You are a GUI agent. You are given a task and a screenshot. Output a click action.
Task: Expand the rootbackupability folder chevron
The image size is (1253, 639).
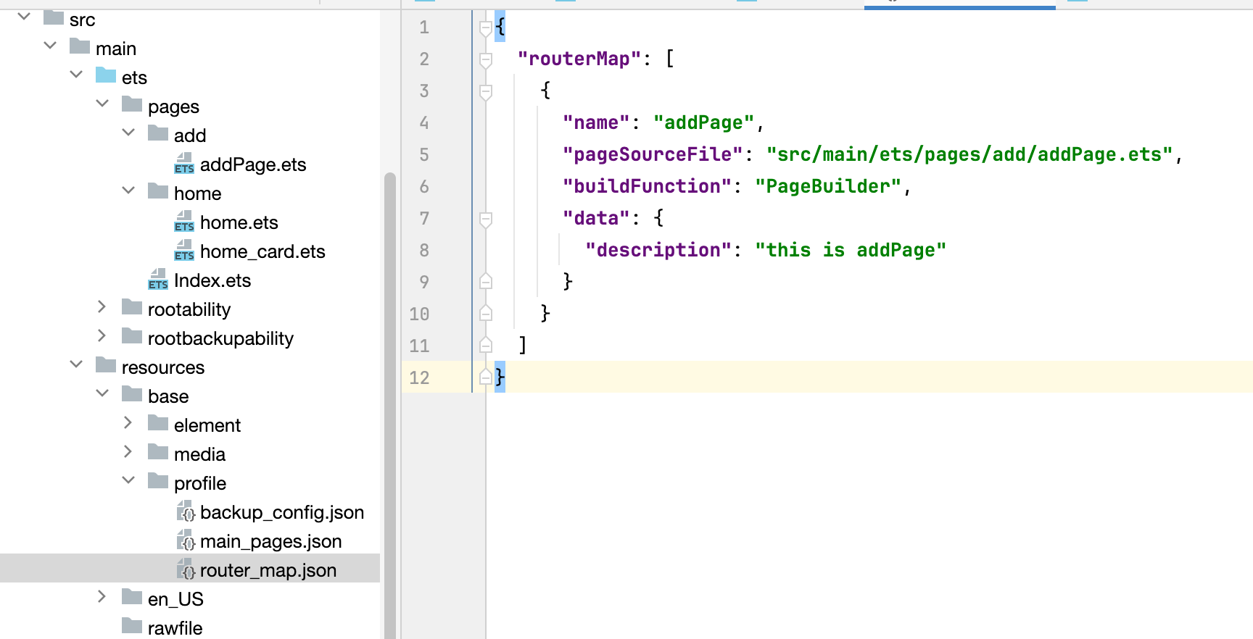click(102, 336)
